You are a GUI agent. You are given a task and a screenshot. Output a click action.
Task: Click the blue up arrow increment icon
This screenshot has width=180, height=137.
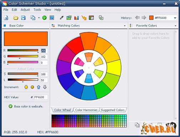pyautogui.click(x=38, y=87)
